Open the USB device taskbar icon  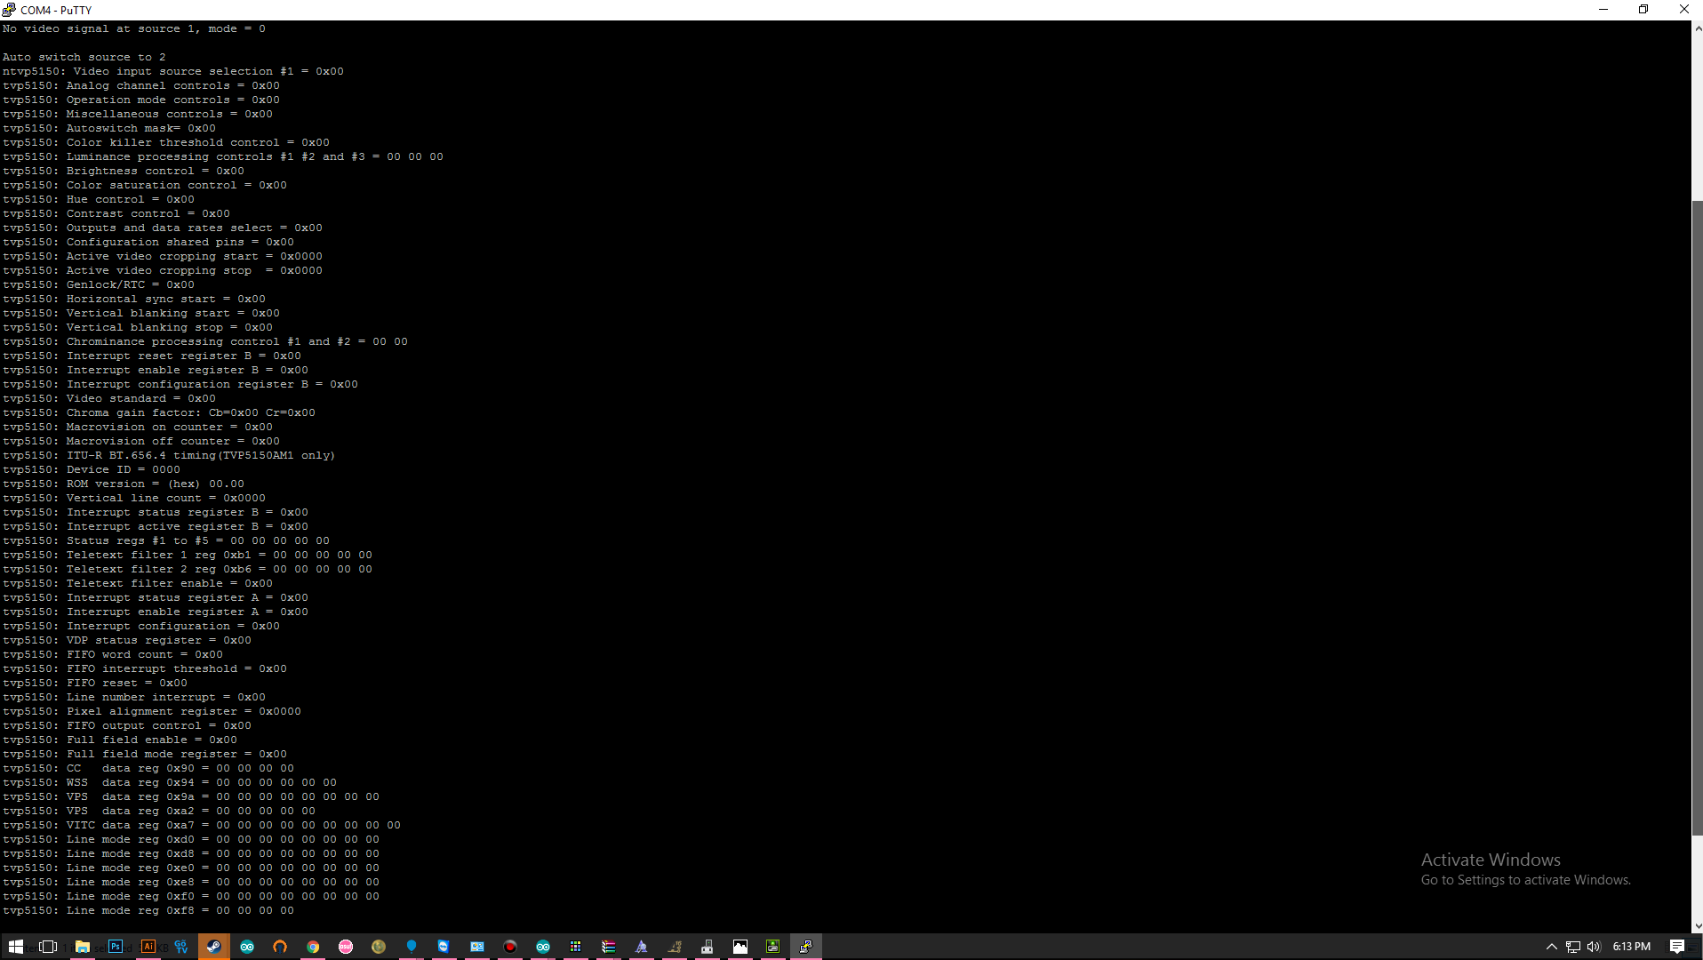tap(708, 947)
